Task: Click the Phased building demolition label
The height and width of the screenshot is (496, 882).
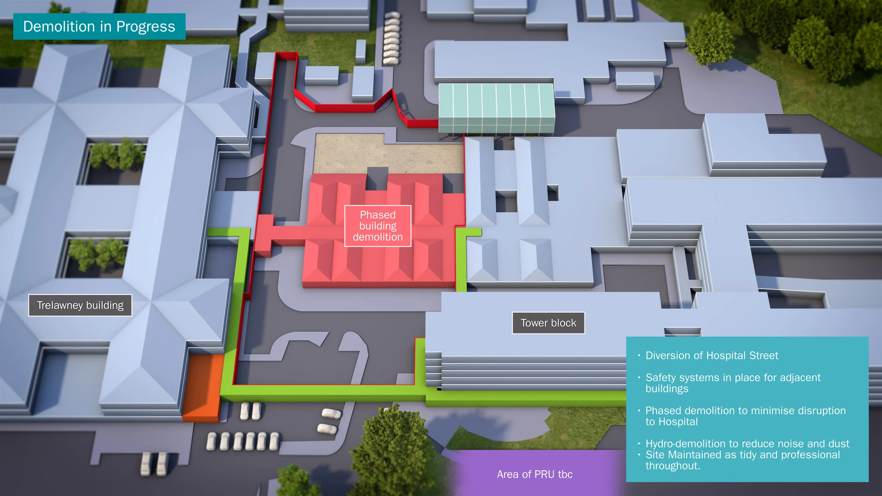Action: click(377, 226)
